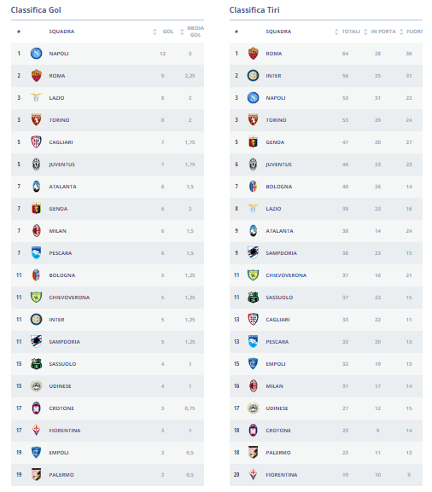Select the Juventus logo in goals table
The width and height of the screenshot is (432, 492).
(x=36, y=165)
